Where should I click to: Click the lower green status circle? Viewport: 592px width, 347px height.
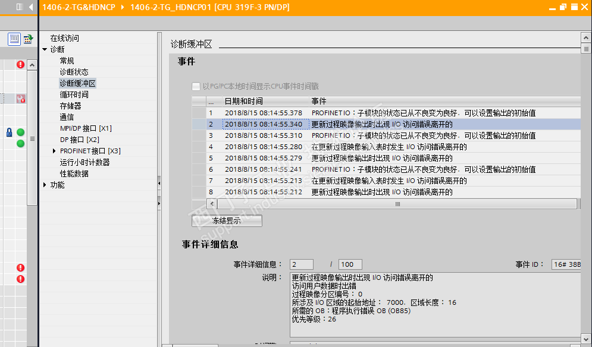pyautogui.click(x=20, y=144)
